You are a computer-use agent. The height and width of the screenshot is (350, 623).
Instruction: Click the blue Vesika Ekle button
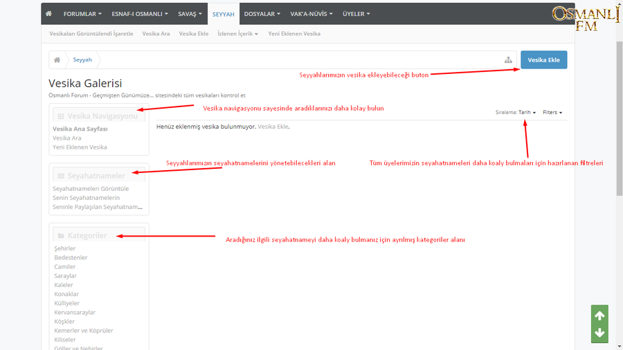(543, 60)
